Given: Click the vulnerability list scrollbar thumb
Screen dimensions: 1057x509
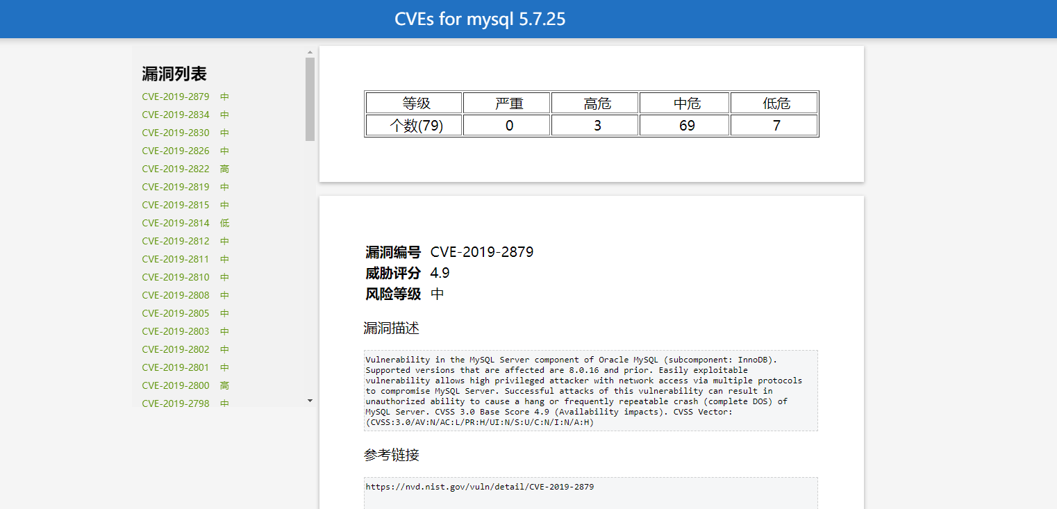Looking at the screenshot, I should coord(310,99).
